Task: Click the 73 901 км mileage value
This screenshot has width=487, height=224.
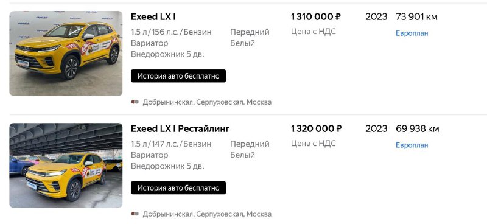Action: (416, 17)
